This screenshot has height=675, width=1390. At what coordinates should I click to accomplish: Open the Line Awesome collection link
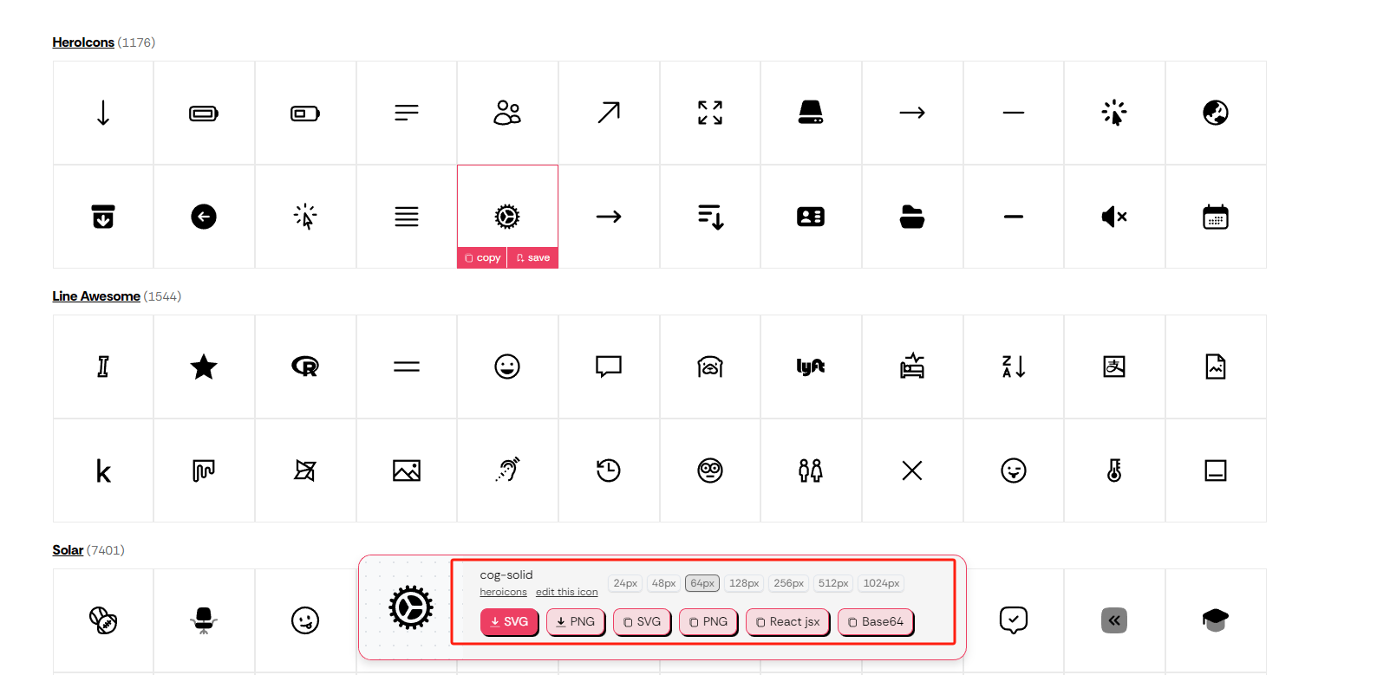click(x=96, y=296)
